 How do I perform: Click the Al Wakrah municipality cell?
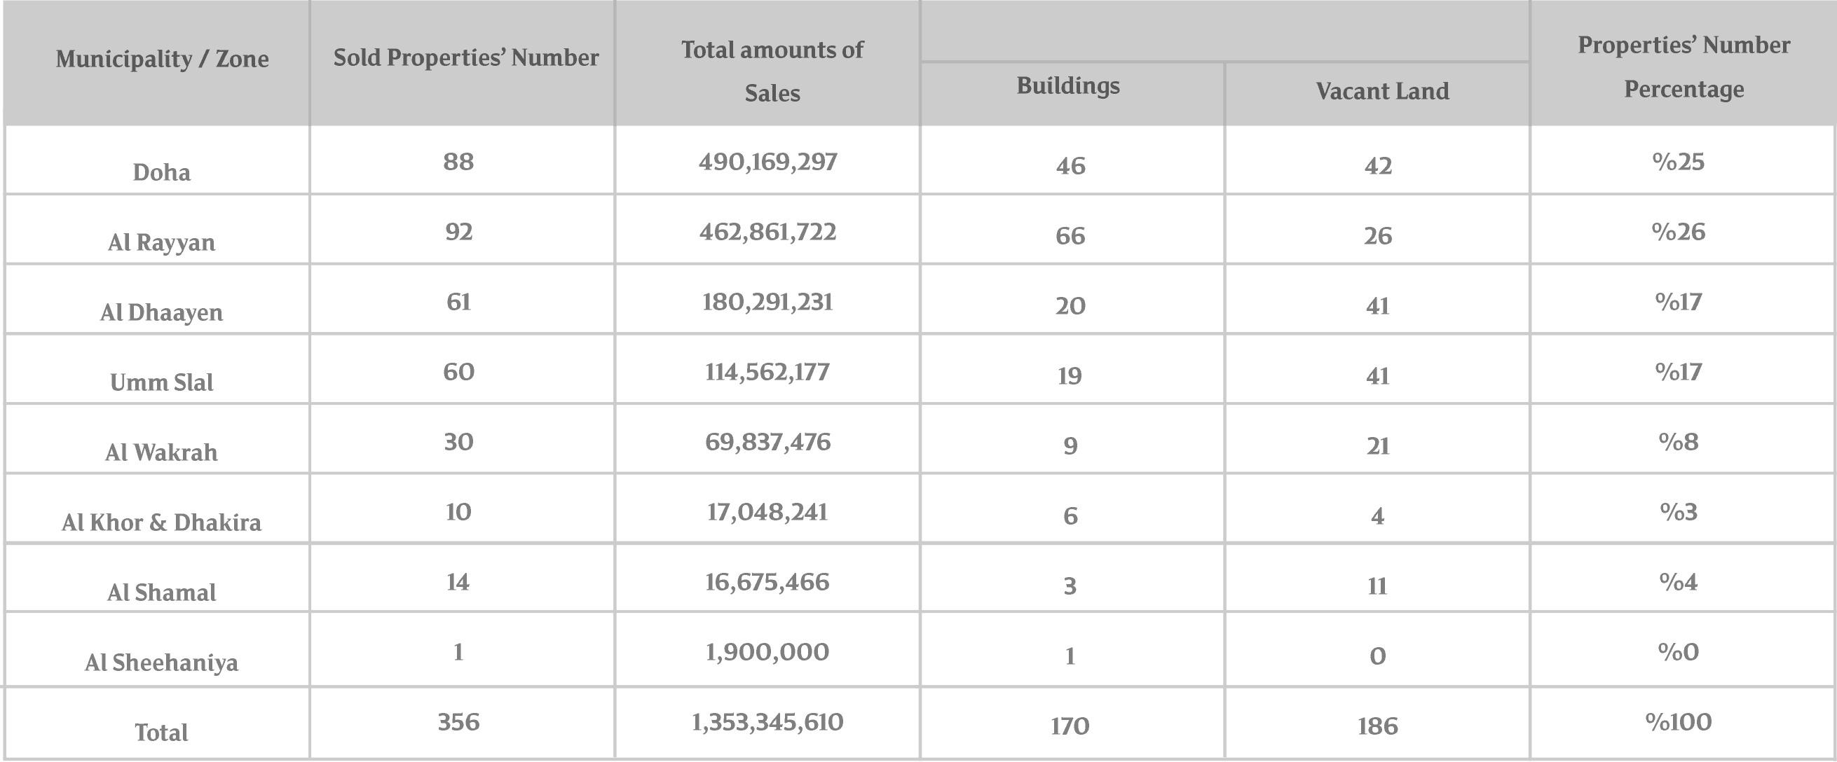pyautogui.click(x=162, y=452)
